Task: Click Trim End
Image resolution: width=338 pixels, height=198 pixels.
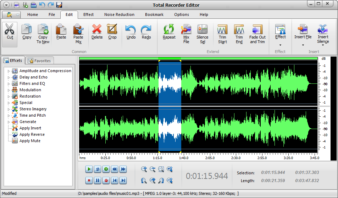Action: pyautogui.click(x=239, y=34)
